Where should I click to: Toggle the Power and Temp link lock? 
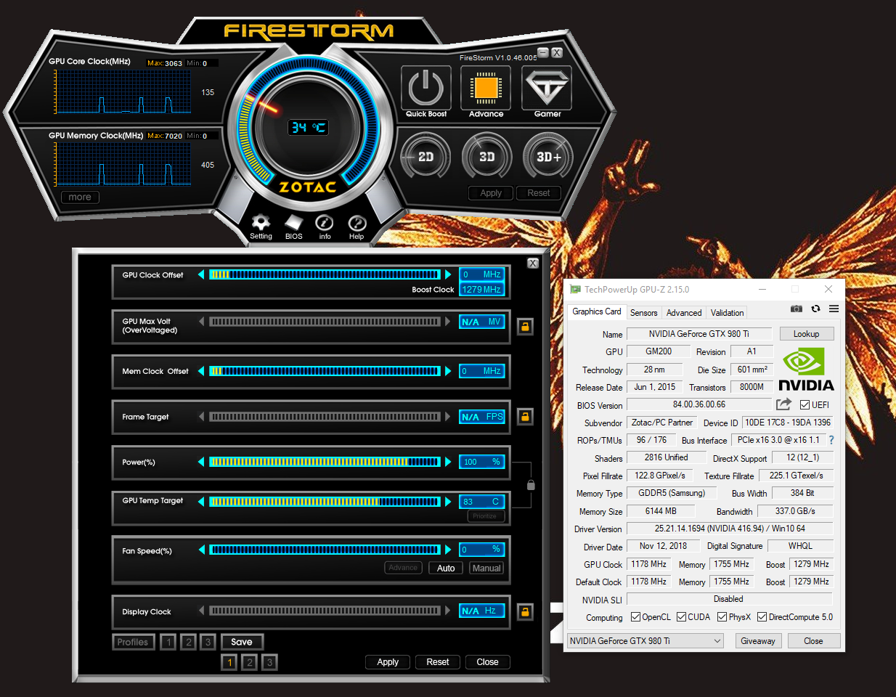tap(531, 484)
